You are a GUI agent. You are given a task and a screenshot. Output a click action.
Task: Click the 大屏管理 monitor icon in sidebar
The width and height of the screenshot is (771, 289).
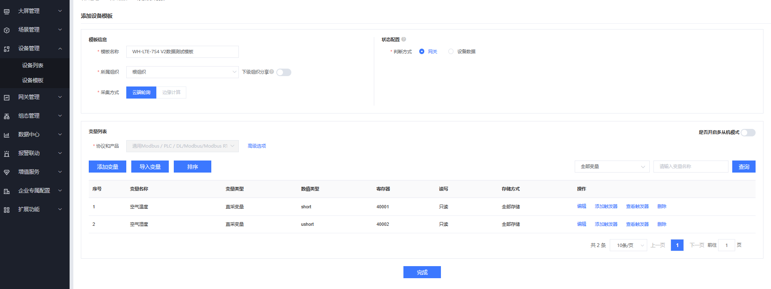[x=7, y=11]
